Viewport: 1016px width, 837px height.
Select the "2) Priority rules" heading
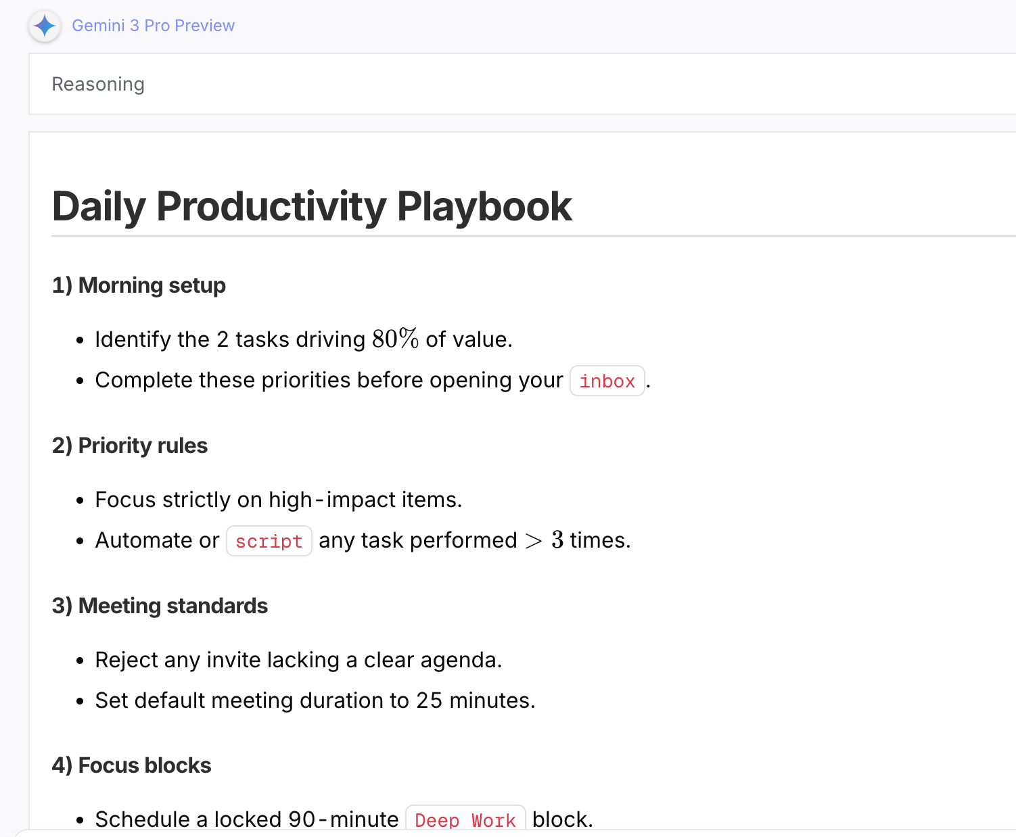130,446
